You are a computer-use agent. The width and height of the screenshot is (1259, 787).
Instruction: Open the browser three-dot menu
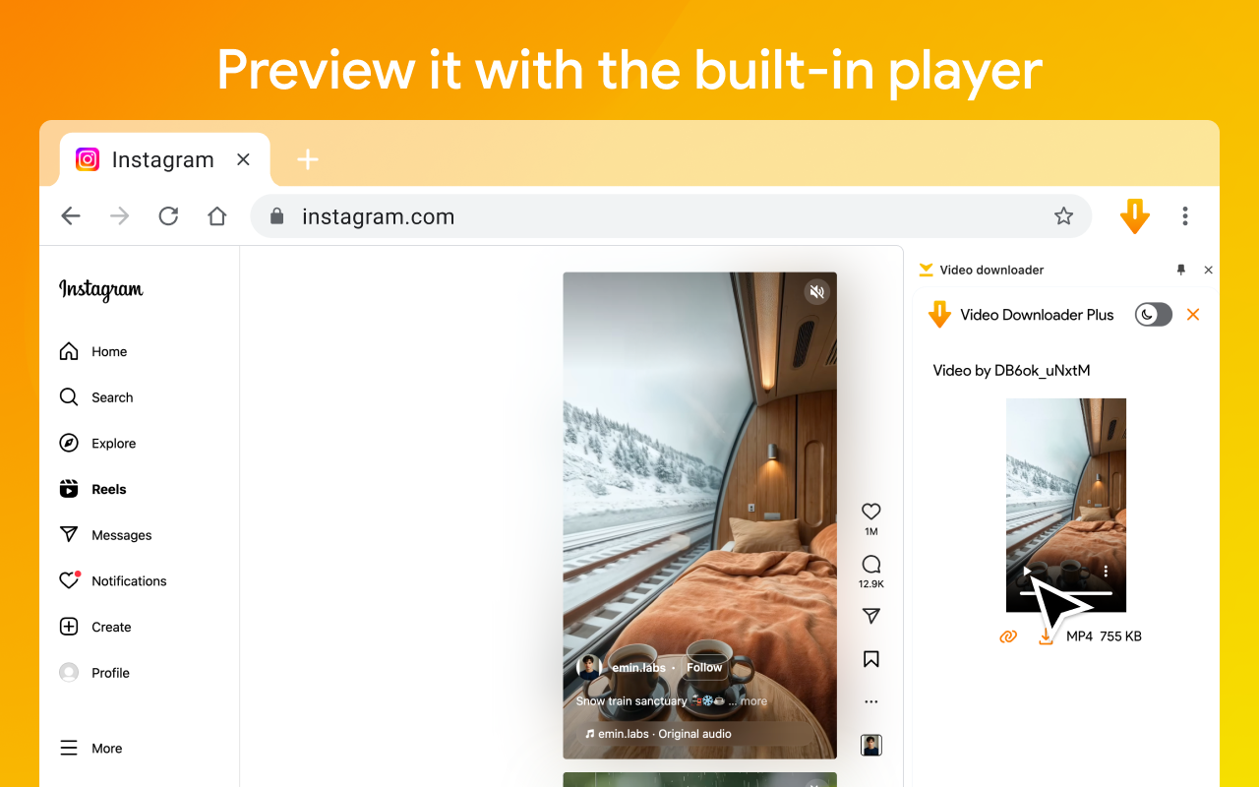coord(1185,216)
